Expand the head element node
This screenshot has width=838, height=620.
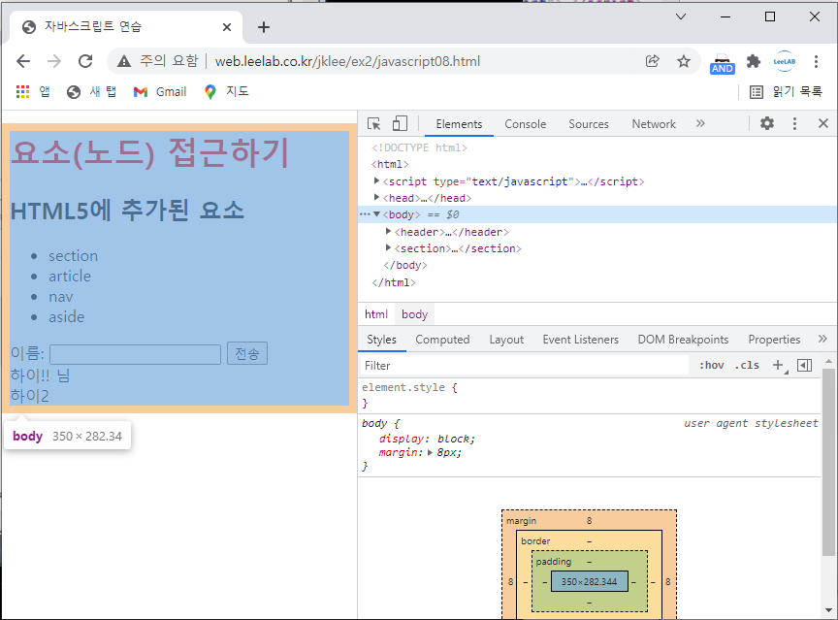click(x=376, y=198)
